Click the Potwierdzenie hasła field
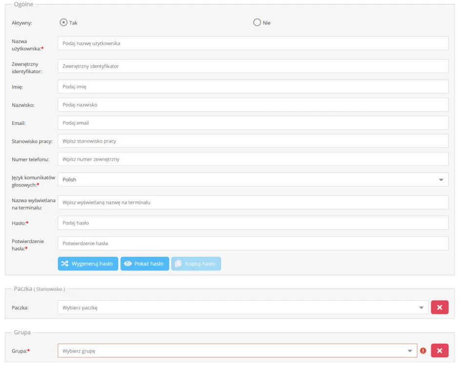Viewport: 461px width, 368px height. [x=253, y=244]
